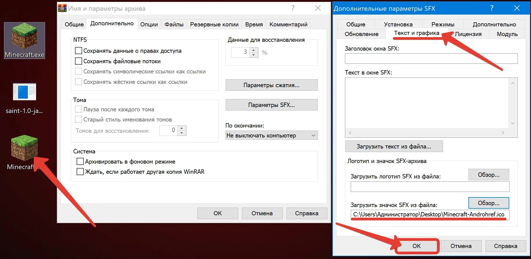Click 'Справка' in archive dialog
This screenshot has width=531, height=259.
[x=307, y=213]
